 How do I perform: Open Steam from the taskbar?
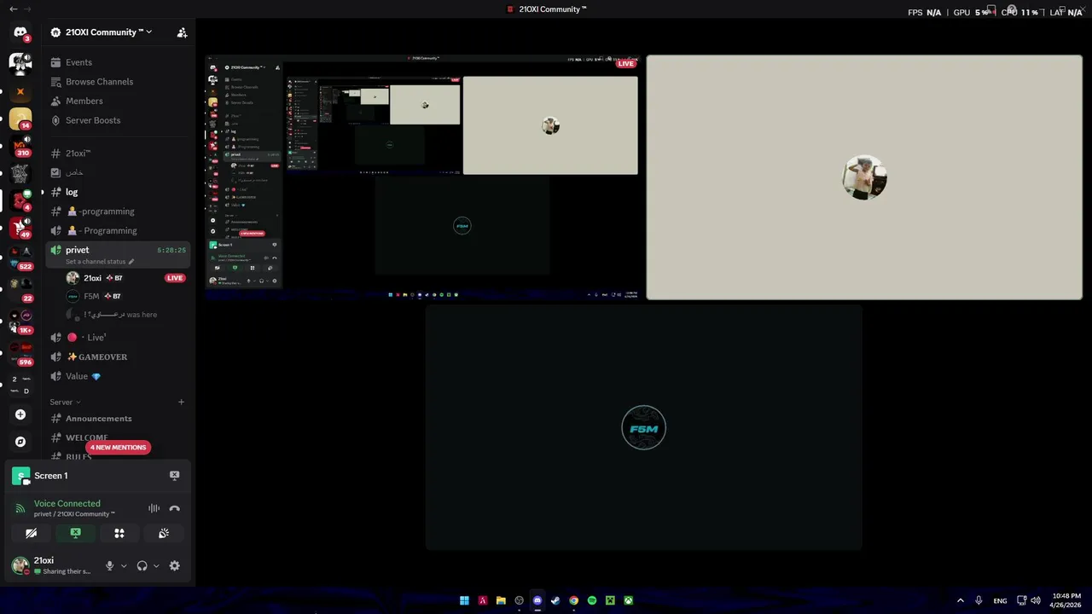pyautogui.click(x=555, y=600)
